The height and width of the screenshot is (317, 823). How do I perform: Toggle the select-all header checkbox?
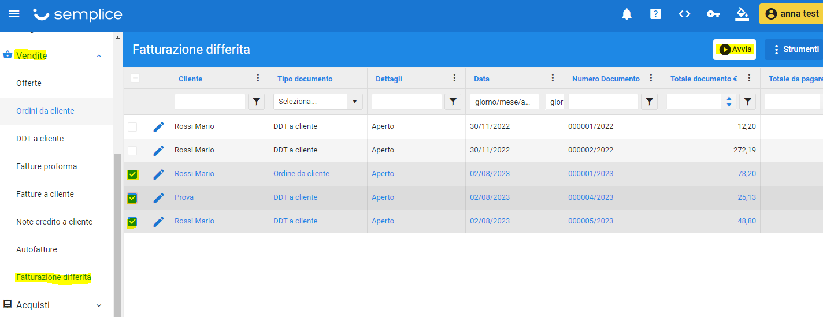[135, 78]
